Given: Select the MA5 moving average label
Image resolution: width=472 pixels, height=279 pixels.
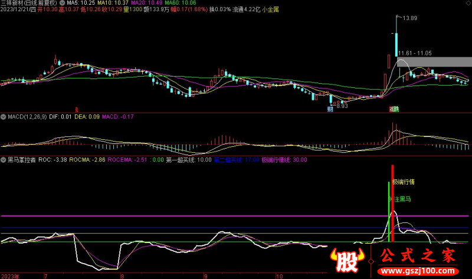Looking at the screenshot, I should click(x=77, y=3).
